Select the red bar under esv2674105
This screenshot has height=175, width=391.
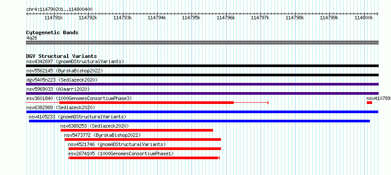click(x=144, y=158)
